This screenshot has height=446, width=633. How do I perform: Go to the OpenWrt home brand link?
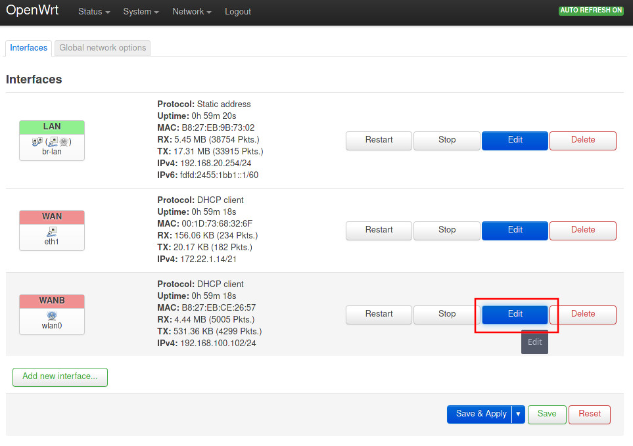(32, 10)
